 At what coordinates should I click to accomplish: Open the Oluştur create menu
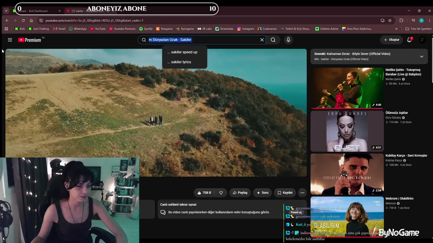point(391,40)
